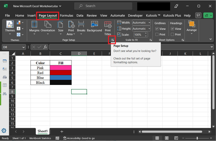Select column D header
The width and height of the screenshot is (216, 141).
[x=79, y=54]
